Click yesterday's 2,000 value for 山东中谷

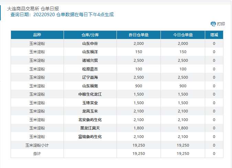click(x=139, y=43)
